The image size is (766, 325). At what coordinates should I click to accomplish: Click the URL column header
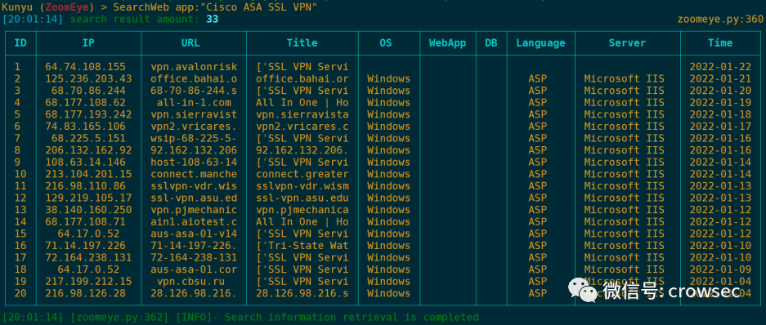tap(190, 43)
